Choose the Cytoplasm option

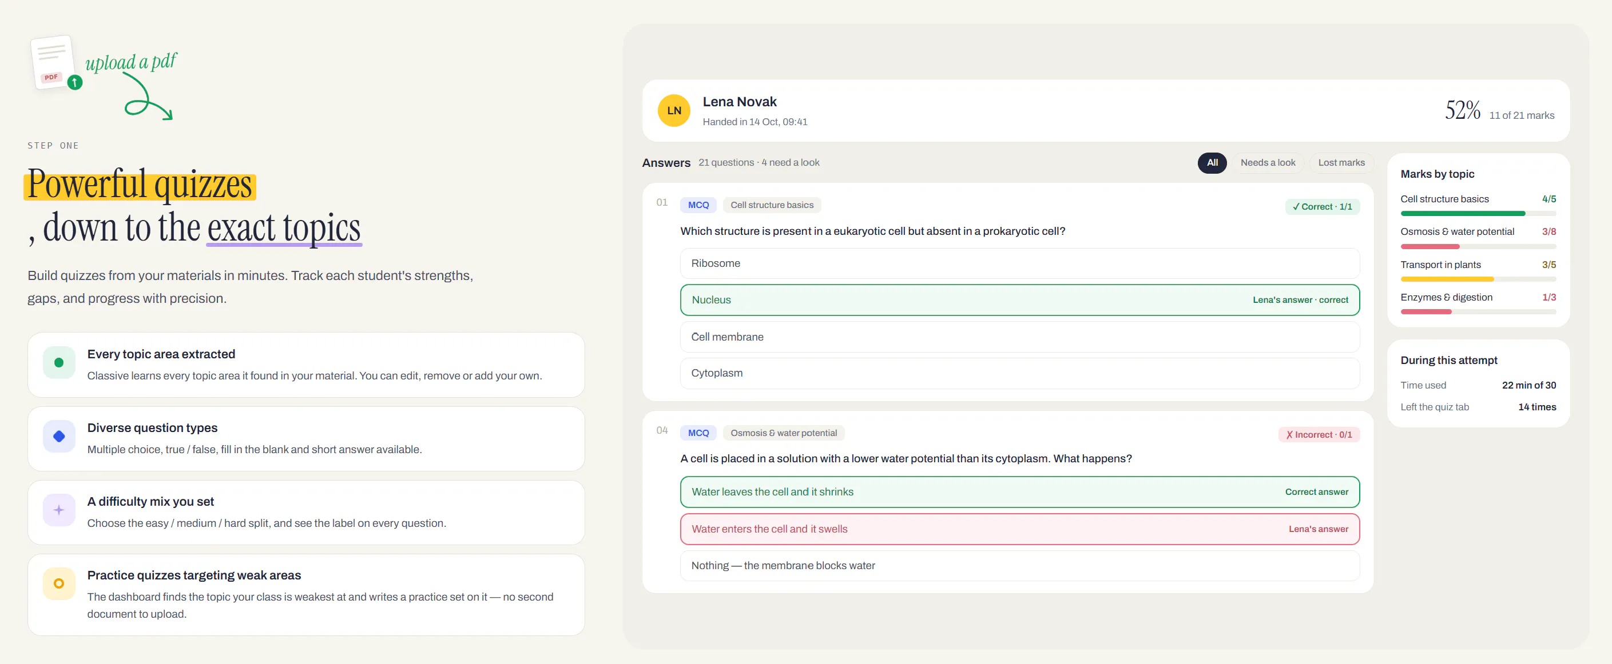[1019, 373]
